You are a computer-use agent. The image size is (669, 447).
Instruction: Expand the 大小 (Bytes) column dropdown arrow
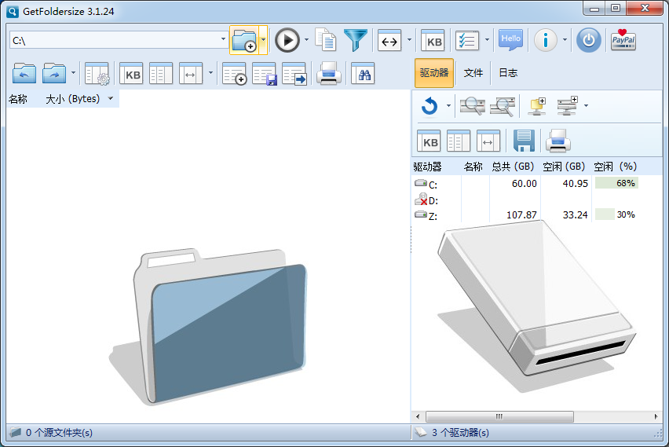click(111, 99)
